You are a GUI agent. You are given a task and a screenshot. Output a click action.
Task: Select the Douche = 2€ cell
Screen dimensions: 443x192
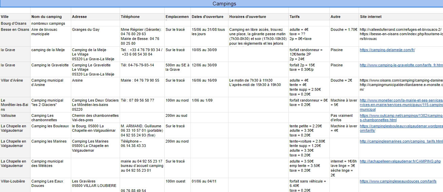point(344,87)
